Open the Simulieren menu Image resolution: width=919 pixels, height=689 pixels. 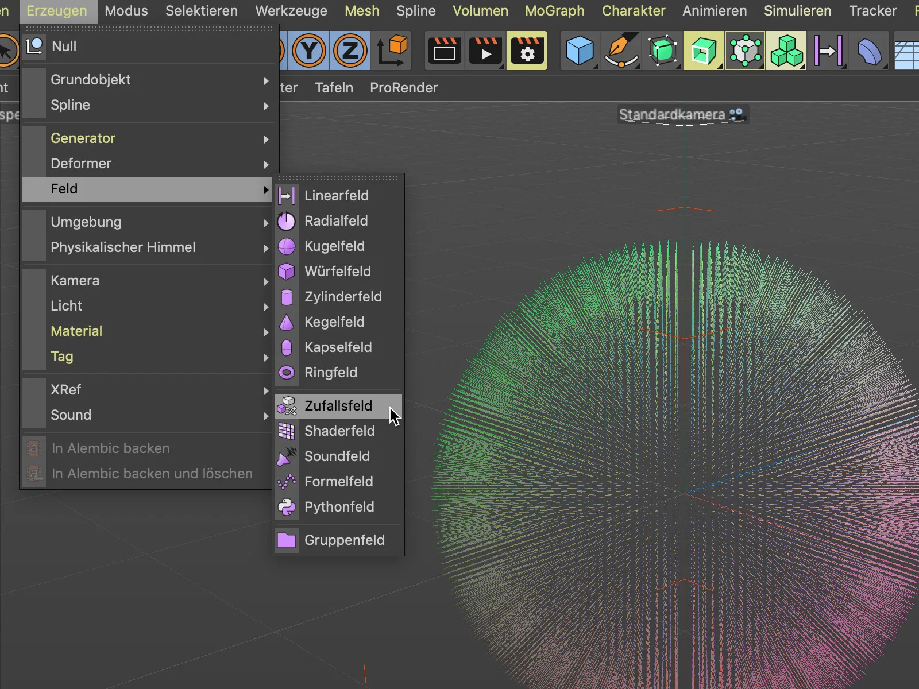point(797,11)
